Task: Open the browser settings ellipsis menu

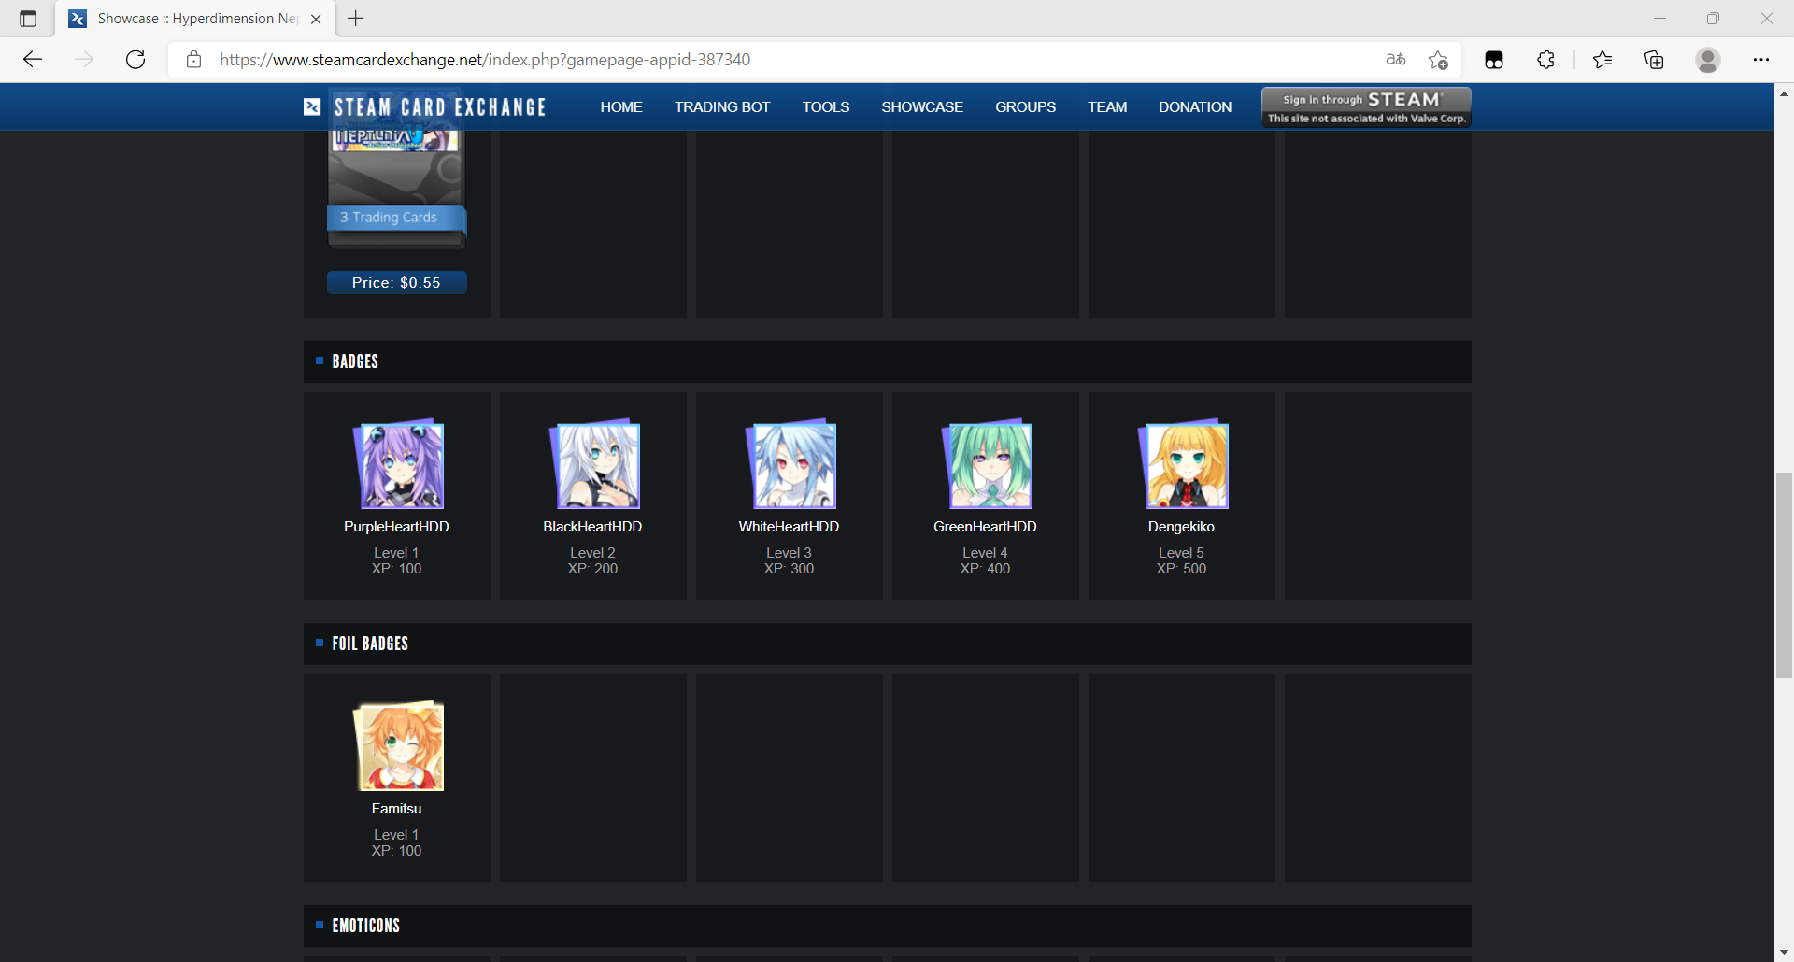Action: 1761,60
